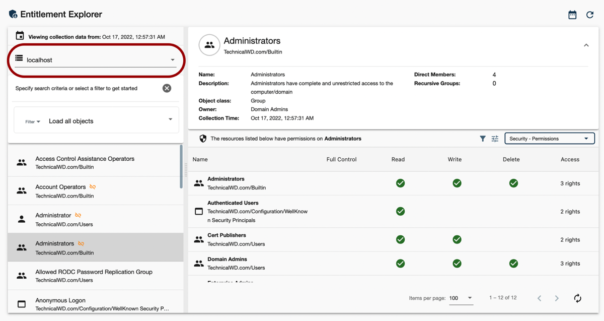Clear search criteria with the X icon

coord(167,88)
